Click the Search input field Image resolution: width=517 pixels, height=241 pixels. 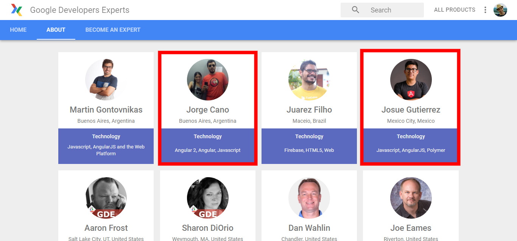[382, 10]
